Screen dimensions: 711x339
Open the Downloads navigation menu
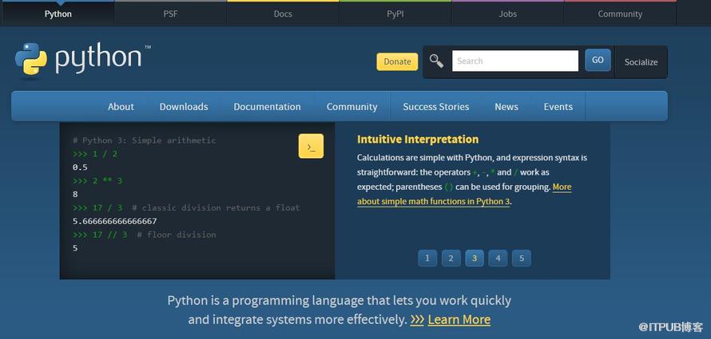pyautogui.click(x=184, y=107)
